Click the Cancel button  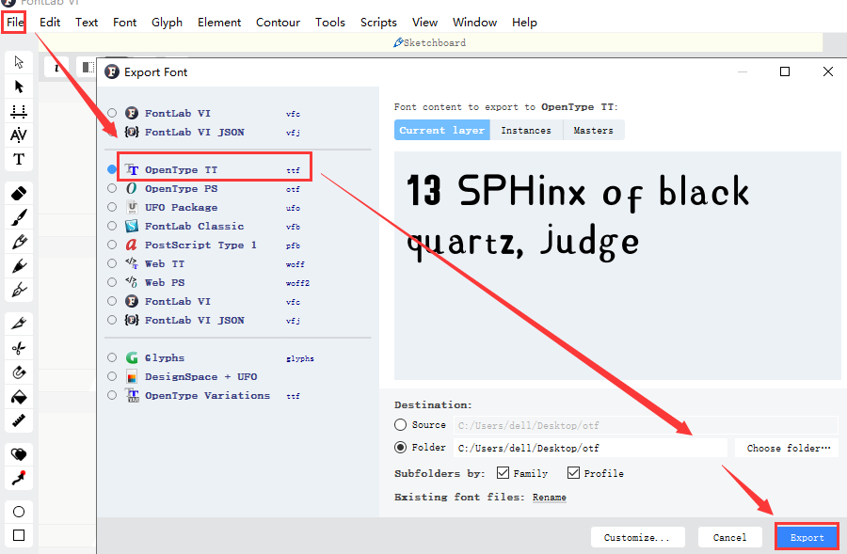(x=729, y=537)
